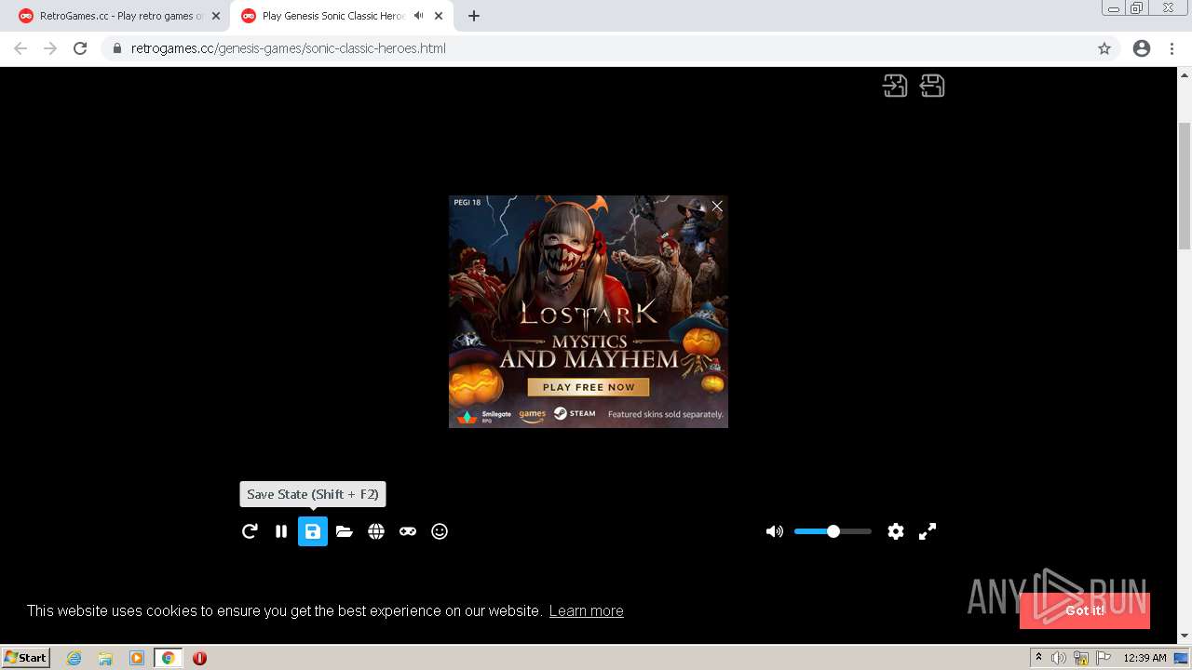Click the export save file icon at top
1192x670 pixels.
point(932,86)
